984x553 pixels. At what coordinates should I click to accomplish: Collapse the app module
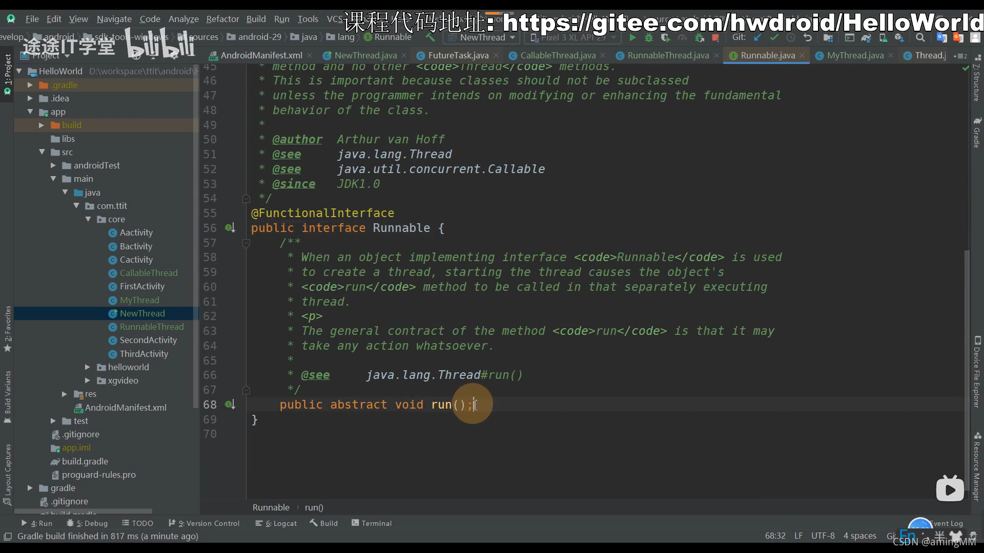[30, 112]
